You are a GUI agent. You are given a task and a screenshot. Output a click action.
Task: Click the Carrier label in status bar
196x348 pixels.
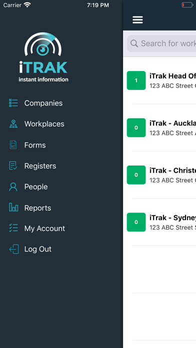pyautogui.click(x=12, y=5)
